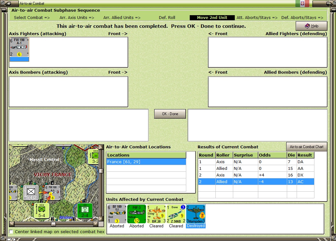336x241 pixels.
Task: Click the map horizontal scrollbar thumb
Action: [53, 224]
